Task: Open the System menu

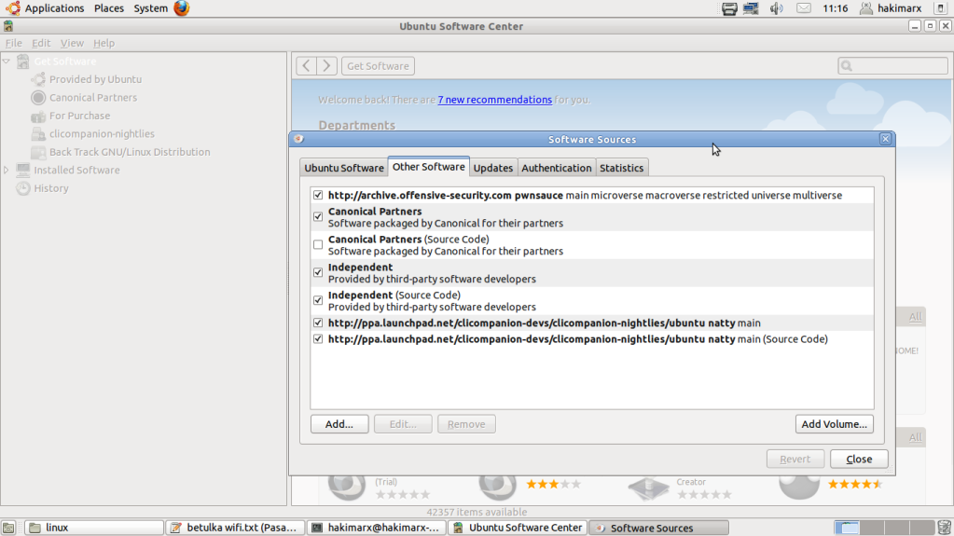Action: coord(150,8)
